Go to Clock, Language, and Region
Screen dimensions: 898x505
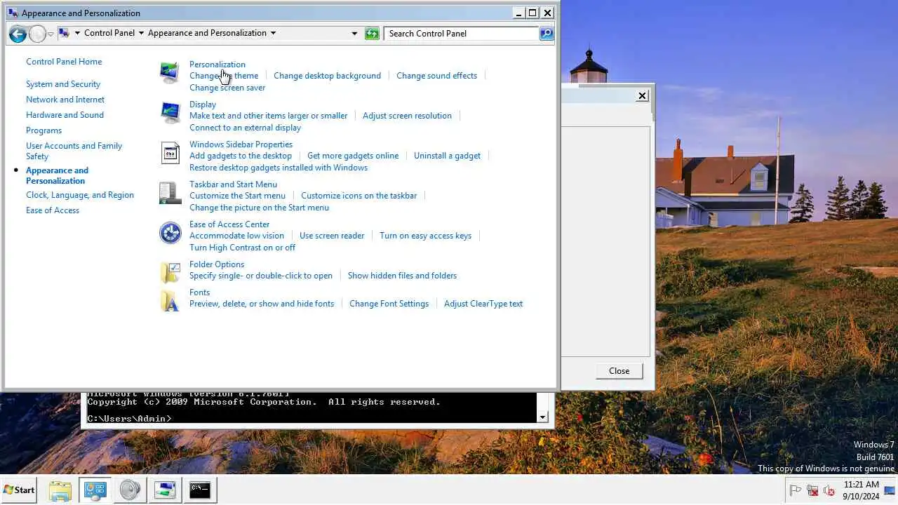[80, 195]
